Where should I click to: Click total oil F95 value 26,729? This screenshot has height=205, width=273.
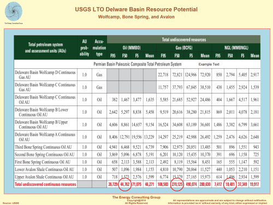[113, 184]
